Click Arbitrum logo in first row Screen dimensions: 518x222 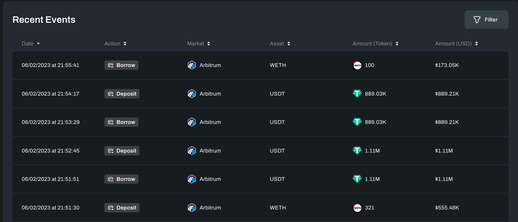[192, 65]
